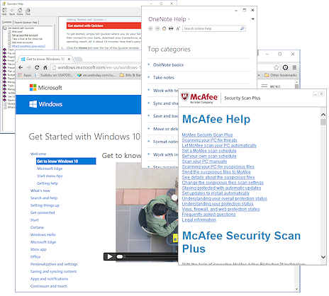Click the browser Home button
This screenshot has height=296, width=329.
45,67
